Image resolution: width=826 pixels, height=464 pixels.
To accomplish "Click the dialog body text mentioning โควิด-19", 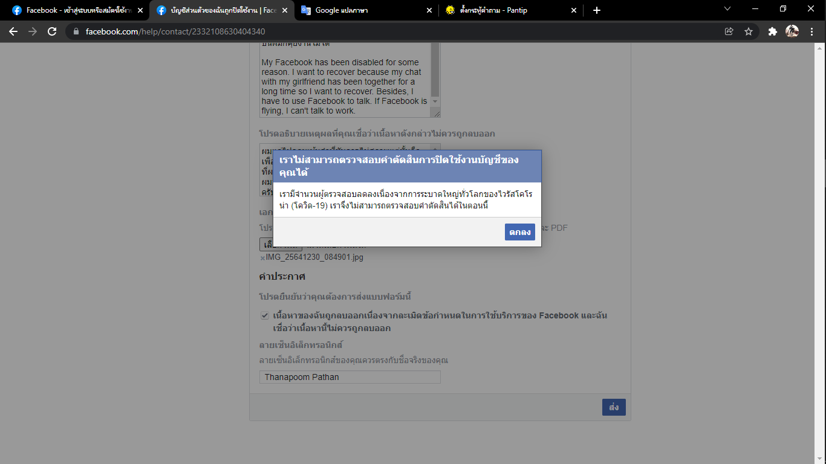I will tap(406, 200).
